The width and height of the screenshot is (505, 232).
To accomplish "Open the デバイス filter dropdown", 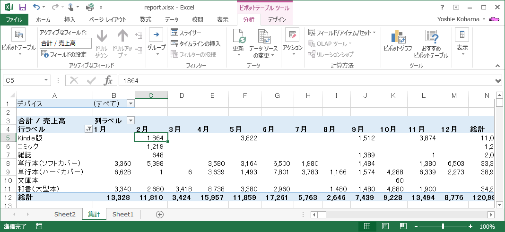I will [x=131, y=103].
